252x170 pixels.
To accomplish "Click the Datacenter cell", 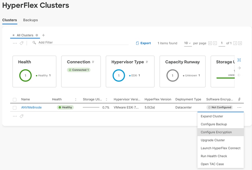I will pyautogui.click(x=183, y=107).
